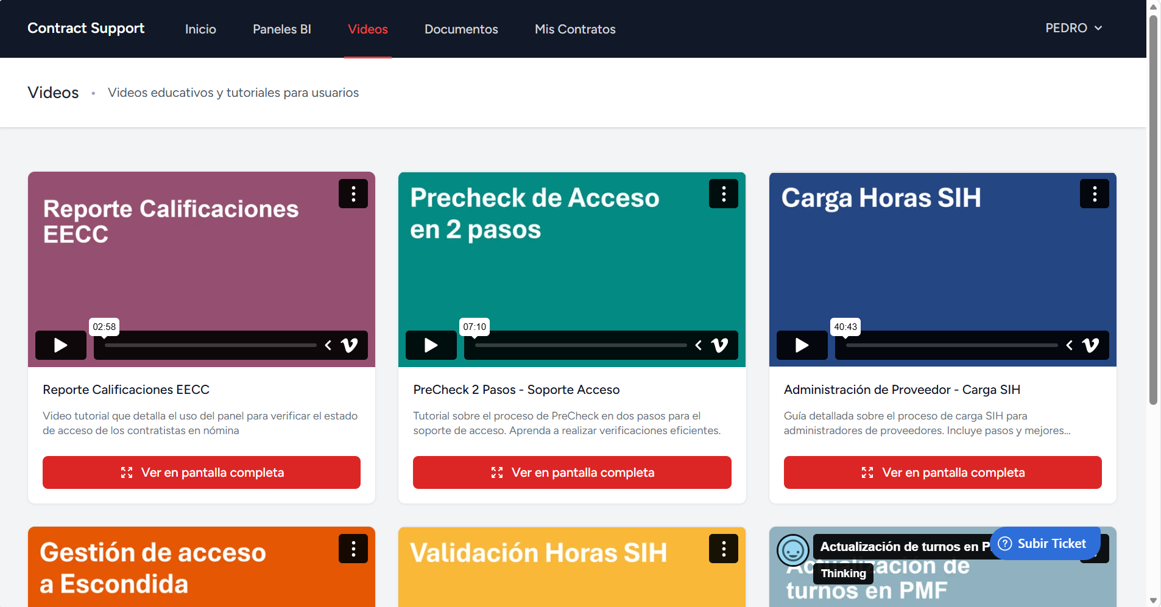Open options menu on Validación Horas SIH video
Image resolution: width=1161 pixels, height=607 pixels.
724,549
